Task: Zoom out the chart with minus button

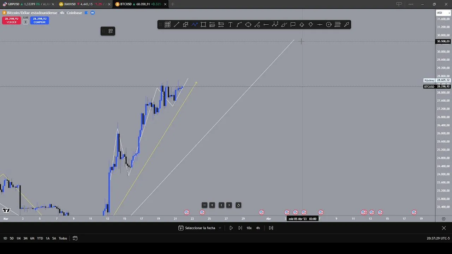Action: 204,205
